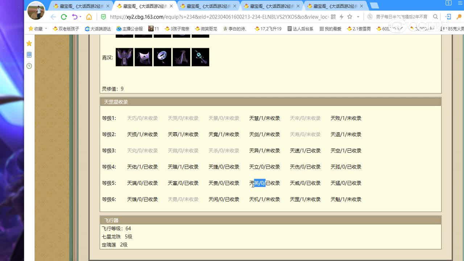Open the 2.1傲雪男 bookmark
Screen dimensions: 464x261
pyautogui.click(x=359, y=29)
